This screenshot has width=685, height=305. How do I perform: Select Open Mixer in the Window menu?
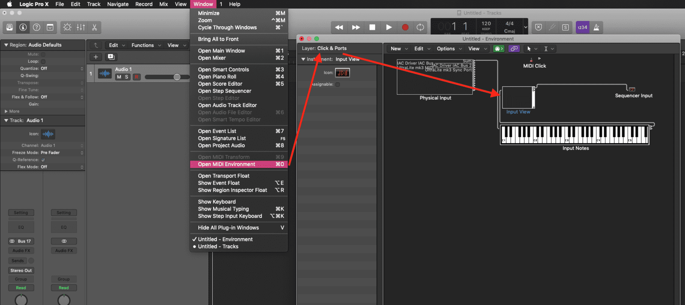tap(239, 58)
